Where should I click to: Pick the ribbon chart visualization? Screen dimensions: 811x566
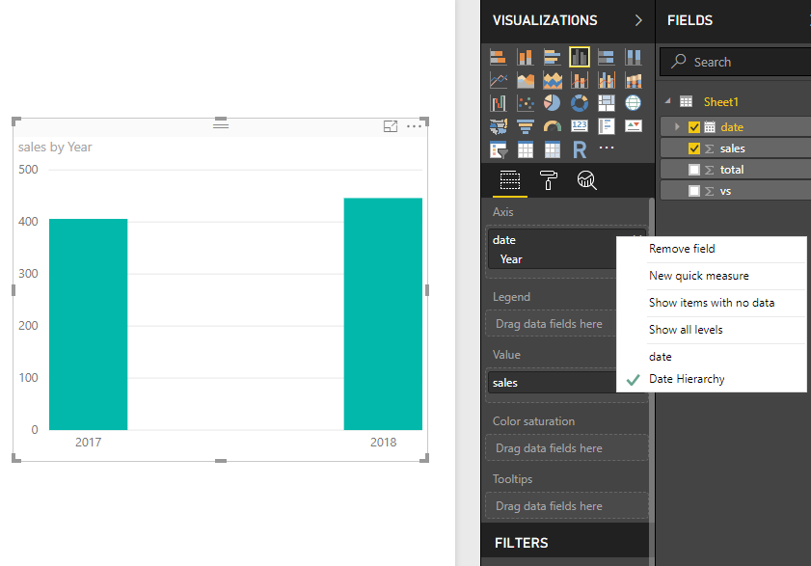coord(633,80)
